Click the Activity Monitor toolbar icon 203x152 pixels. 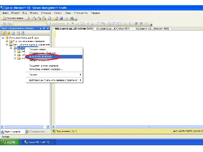[72, 18]
